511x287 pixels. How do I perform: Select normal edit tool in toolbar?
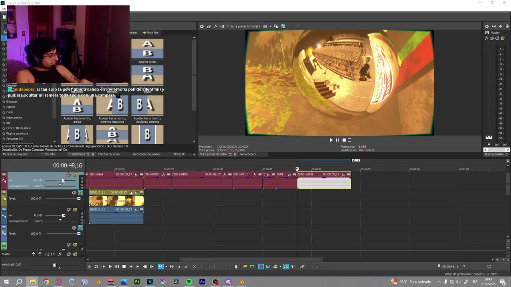click(x=160, y=267)
